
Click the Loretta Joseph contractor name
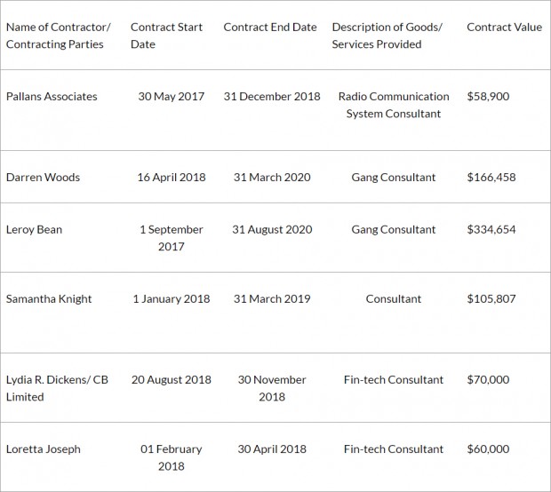44,448
